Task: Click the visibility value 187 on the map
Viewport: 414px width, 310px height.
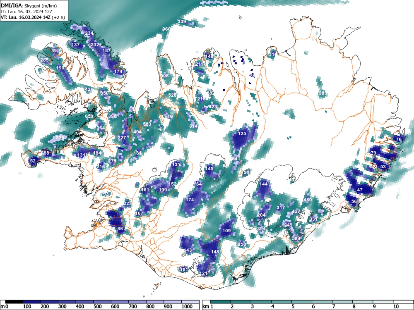Action: 106,50
